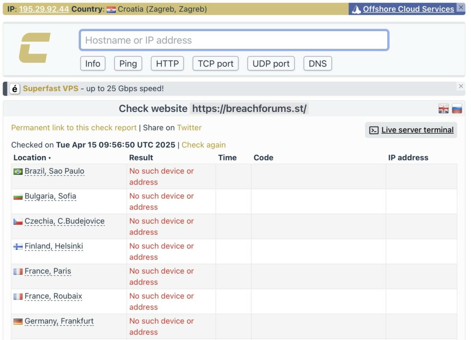The height and width of the screenshot is (340, 471).
Task: Click the Offshore Cloud Services rocket icon
Action: (x=356, y=9)
